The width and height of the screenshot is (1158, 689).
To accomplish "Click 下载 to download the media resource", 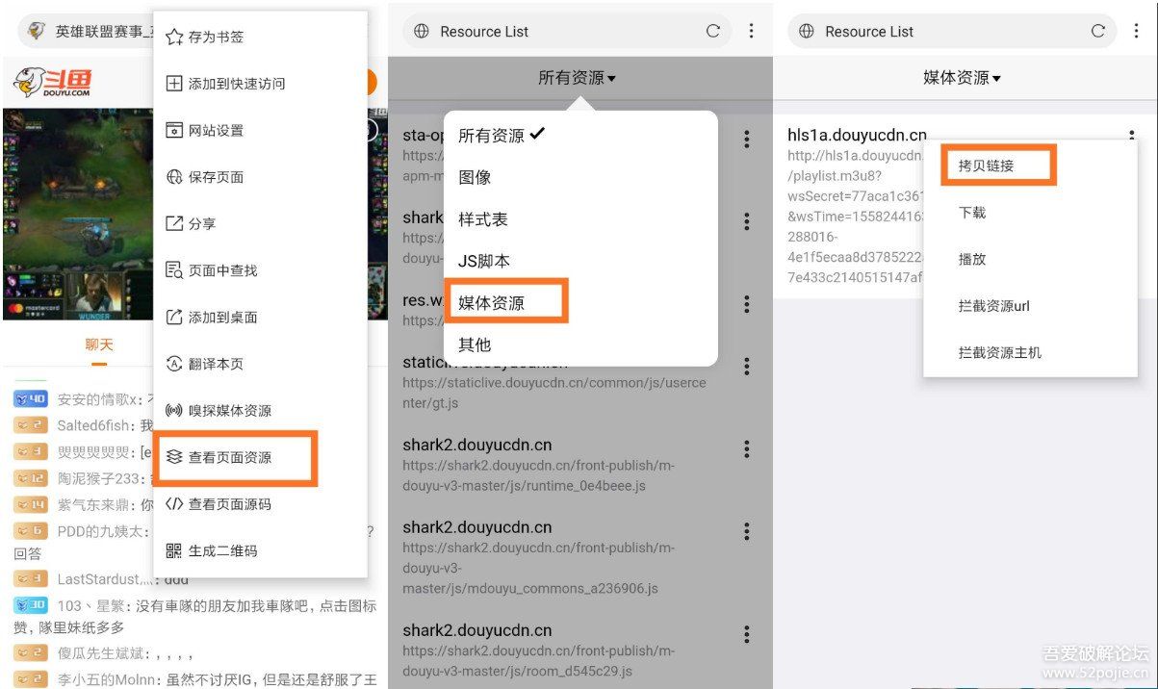I will tap(973, 213).
